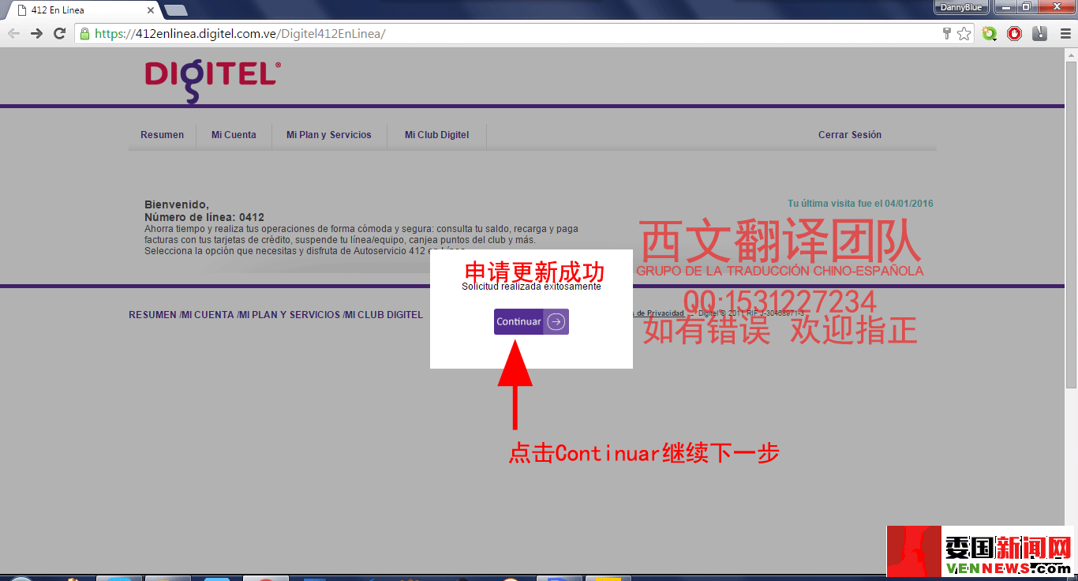
Task: Click 'Número de línea: 0412' text
Action: (x=204, y=217)
